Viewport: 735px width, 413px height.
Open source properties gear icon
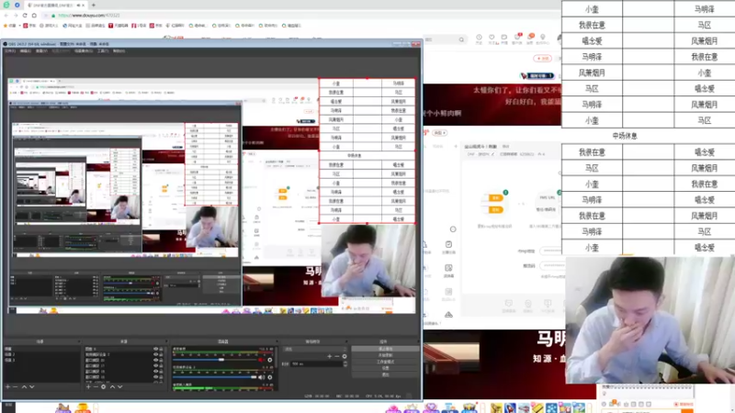click(104, 386)
